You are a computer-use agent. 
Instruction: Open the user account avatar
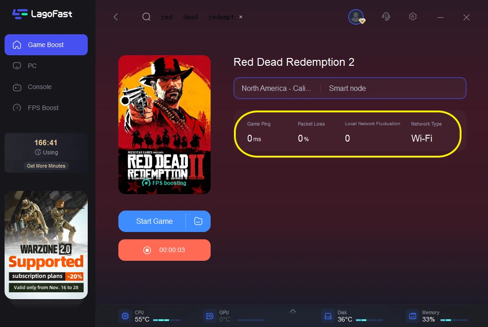tap(356, 17)
